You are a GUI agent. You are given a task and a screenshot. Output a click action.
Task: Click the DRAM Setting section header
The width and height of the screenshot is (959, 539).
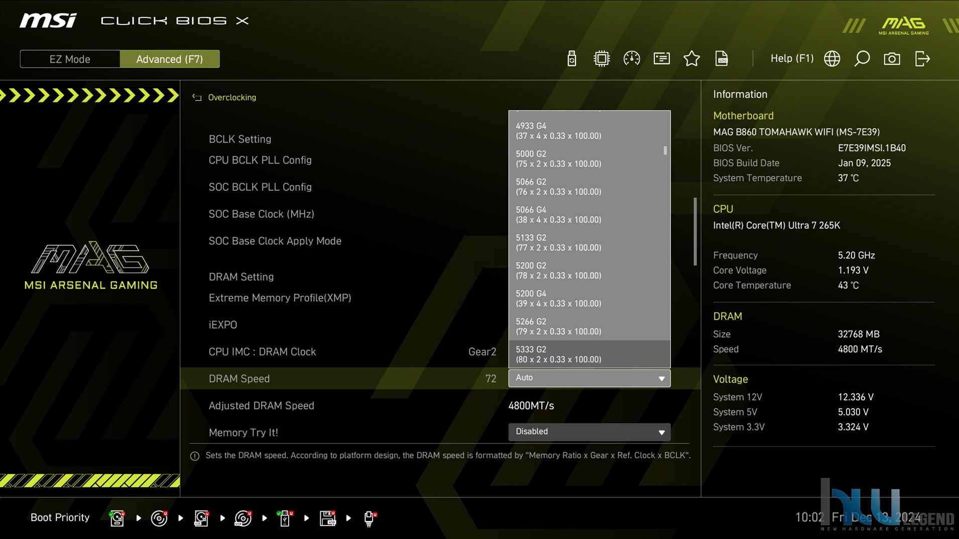click(241, 277)
